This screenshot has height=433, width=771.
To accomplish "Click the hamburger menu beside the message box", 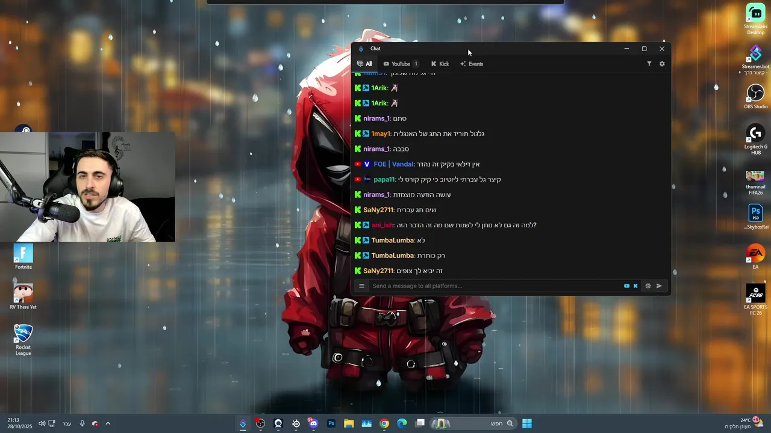I will click(x=361, y=286).
